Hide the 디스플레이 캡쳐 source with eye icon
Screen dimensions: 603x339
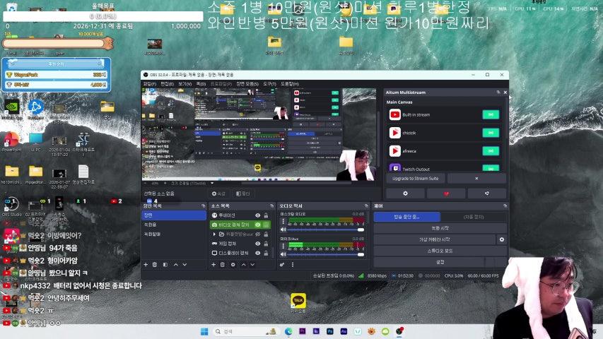pyautogui.click(x=257, y=253)
